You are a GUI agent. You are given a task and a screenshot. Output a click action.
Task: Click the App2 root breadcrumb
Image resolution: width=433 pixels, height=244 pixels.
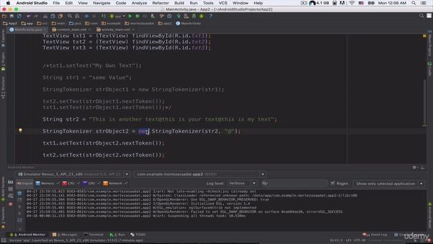click(9, 23)
